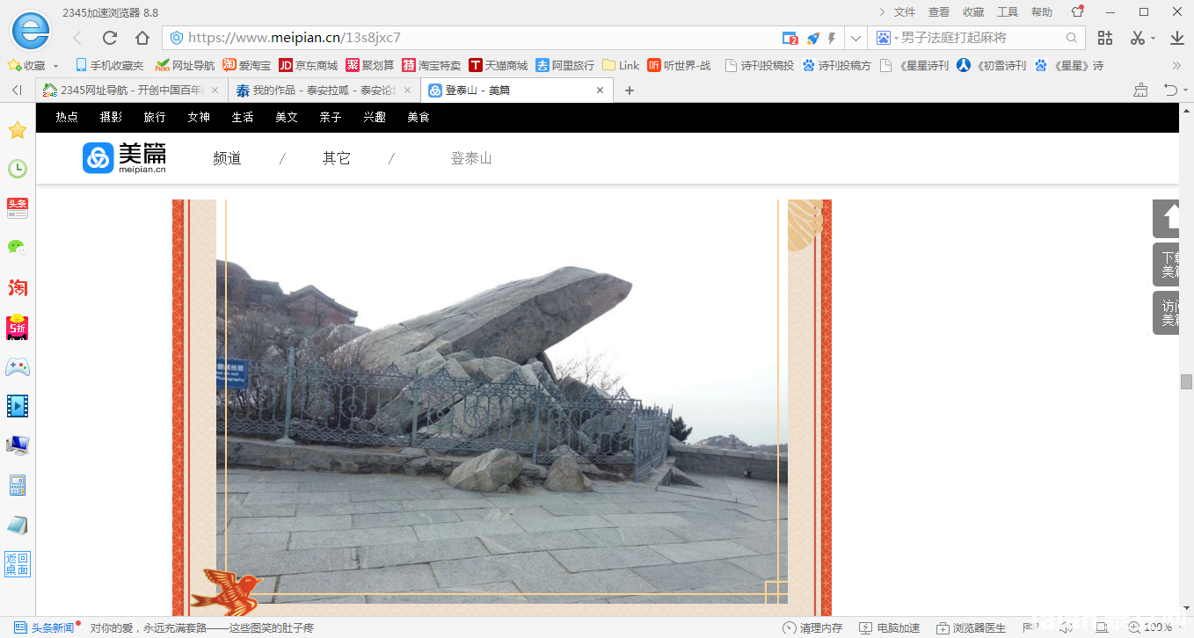Click the back navigation arrow

coord(77,38)
